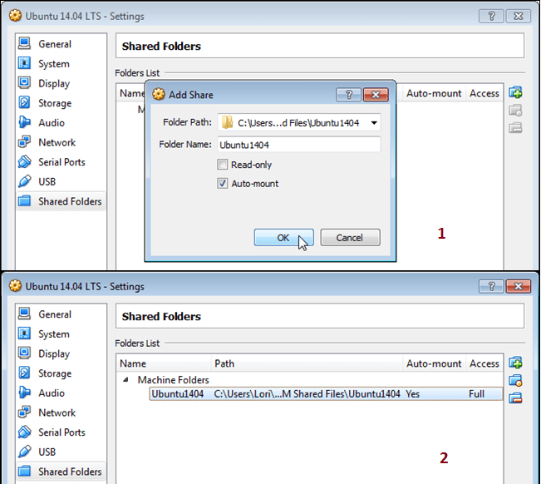Image resolution: width=541 pixels, height=484 pixels.
Task: Click OK in Add Share dialog
Action: (x=283, y=238)
